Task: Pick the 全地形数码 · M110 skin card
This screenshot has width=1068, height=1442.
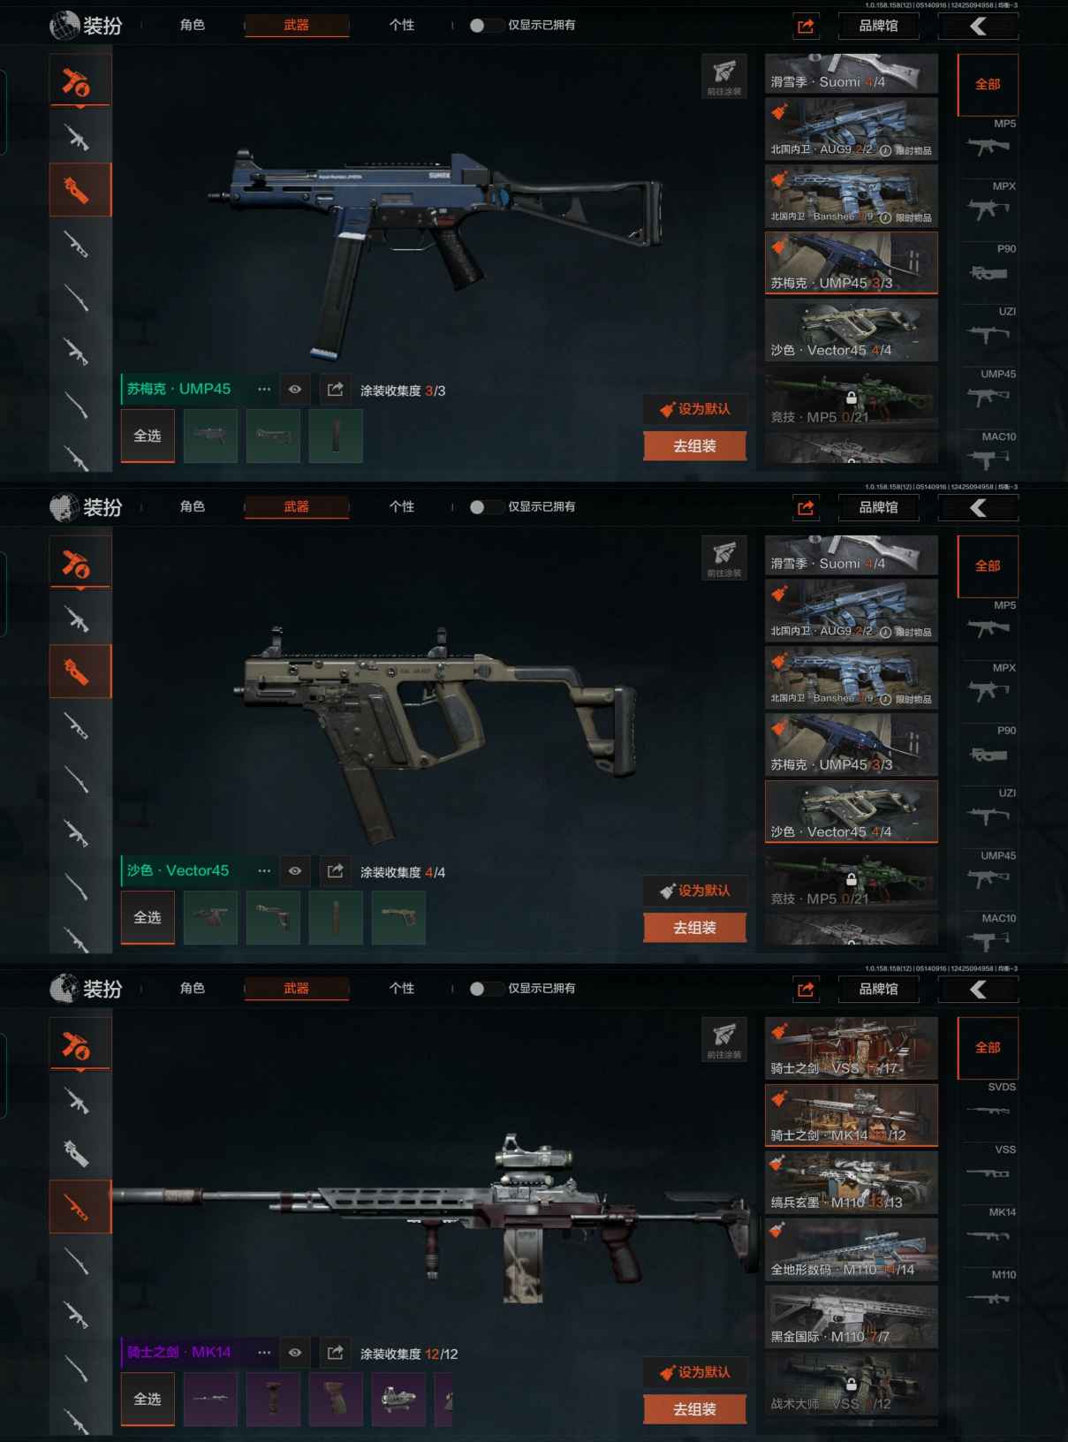Action: 852,1249
